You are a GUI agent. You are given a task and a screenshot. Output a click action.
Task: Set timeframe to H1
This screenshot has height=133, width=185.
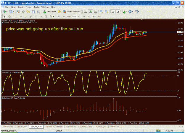tap(79, 16)
